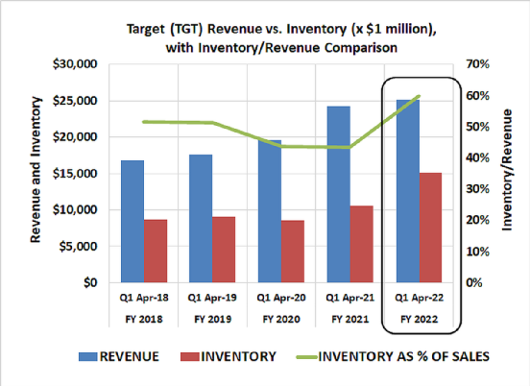Click the Inventory/Revenue axis title
This screenshot has width=530, height=386.
pyautogui.click(x=507, y=170)
